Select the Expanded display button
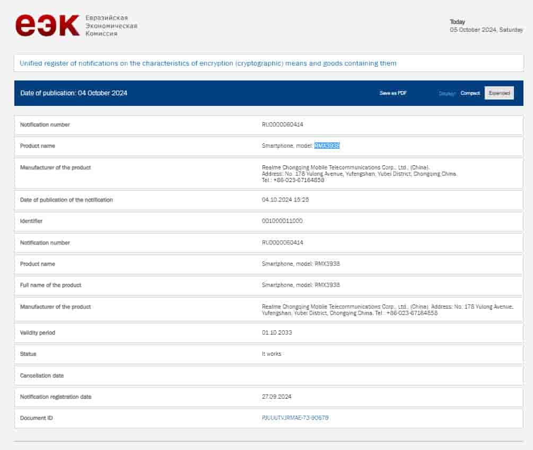 click(x=499, y=93)
